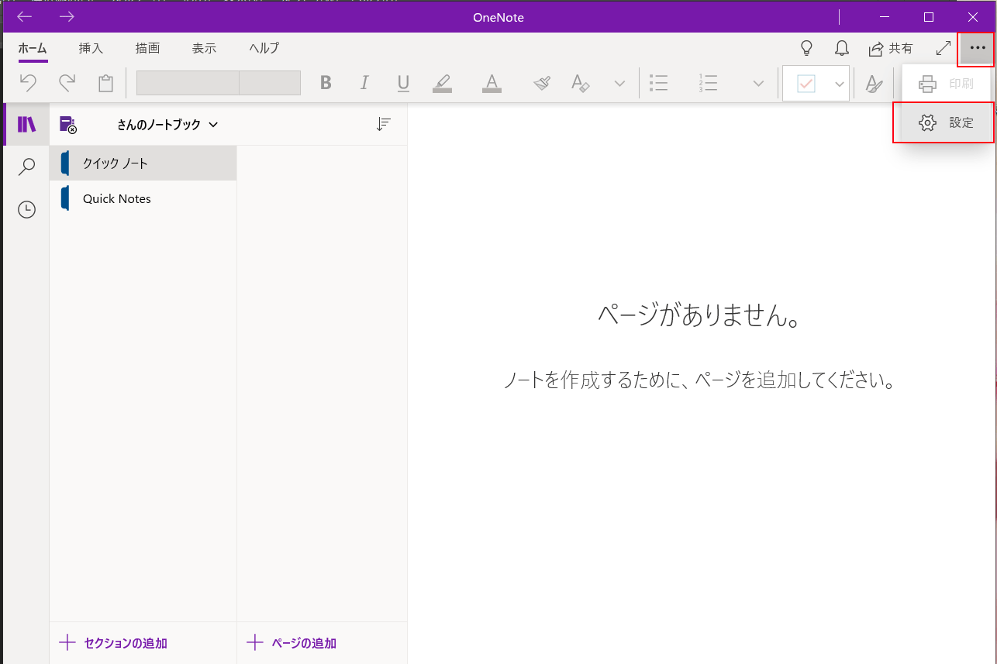Click the text highlight color button
997x664 pixels.
[442, 83]
